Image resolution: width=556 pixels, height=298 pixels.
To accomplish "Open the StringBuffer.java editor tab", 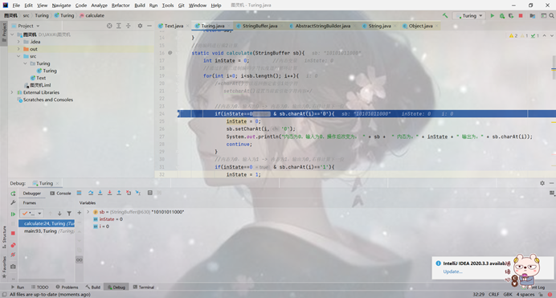I will click(260, 26).
